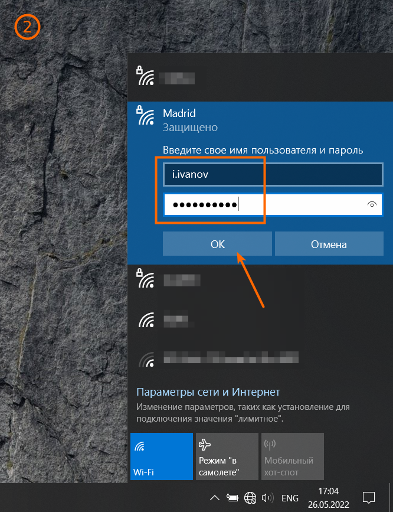Toggle the Wi-Fi quick action tile

pos(161,456)
